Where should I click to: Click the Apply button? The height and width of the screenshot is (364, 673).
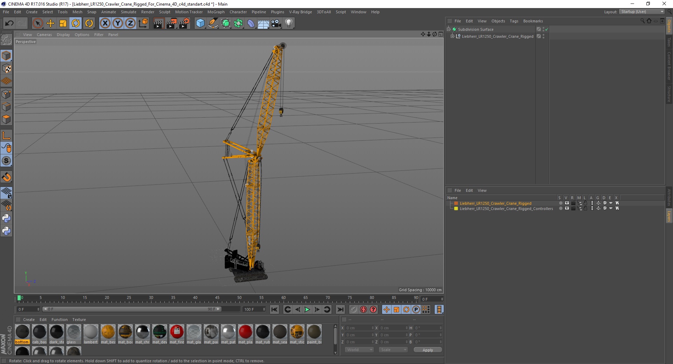tap(428, 350)
